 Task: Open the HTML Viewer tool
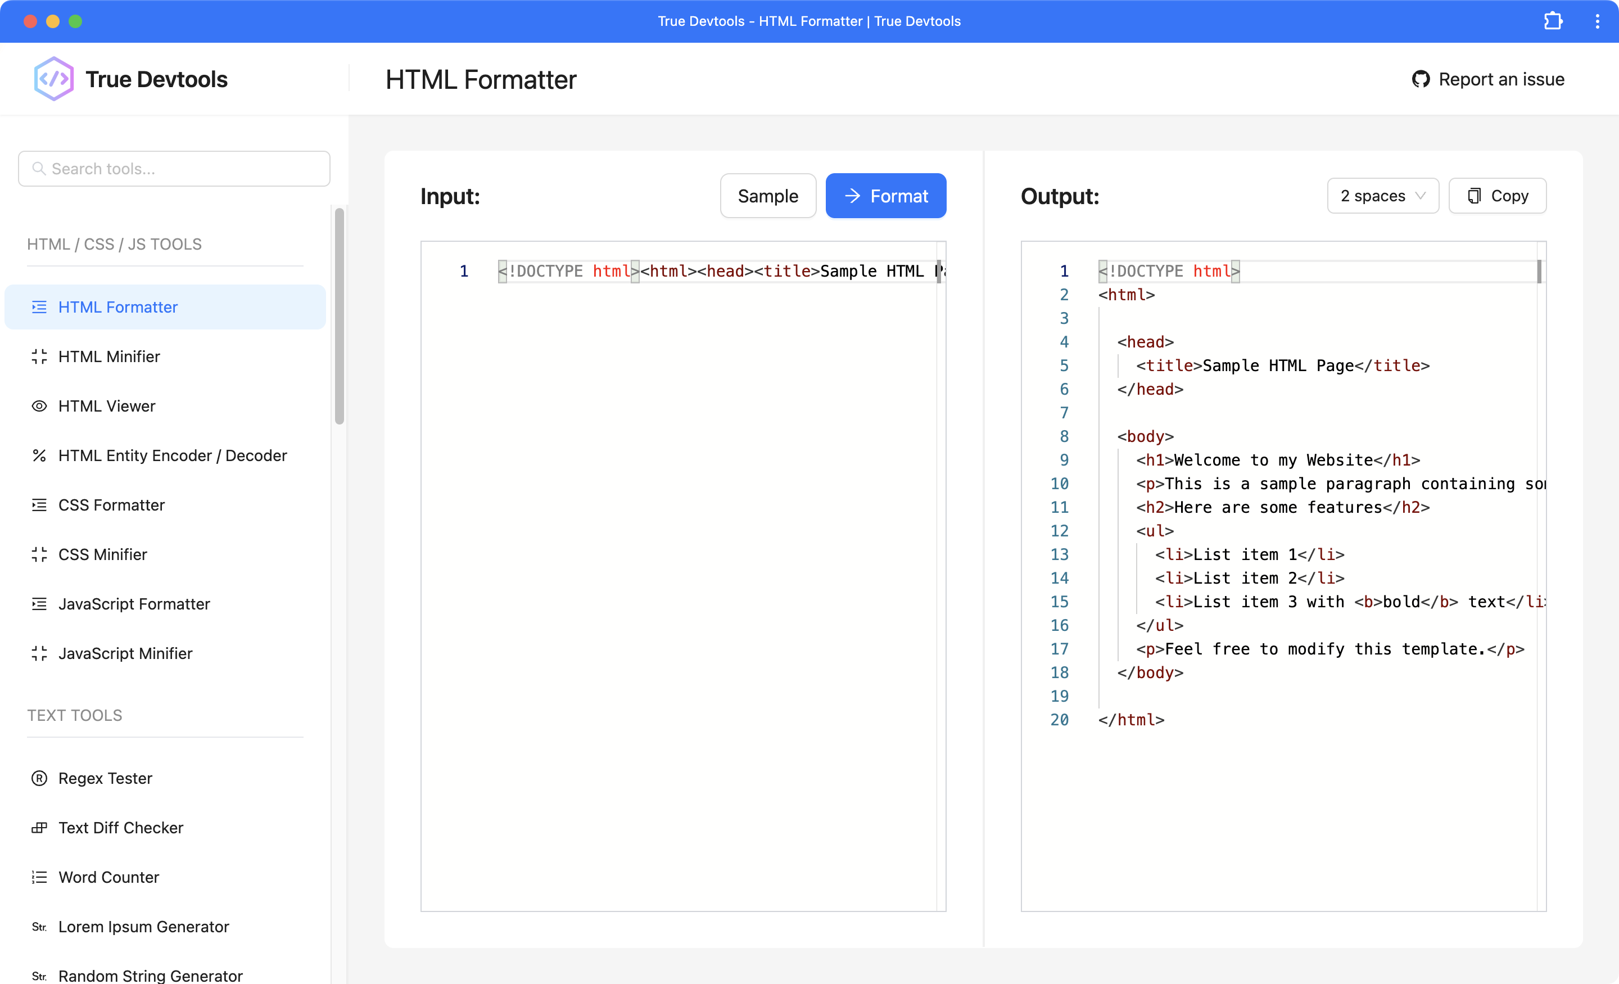tap(165, 405)
